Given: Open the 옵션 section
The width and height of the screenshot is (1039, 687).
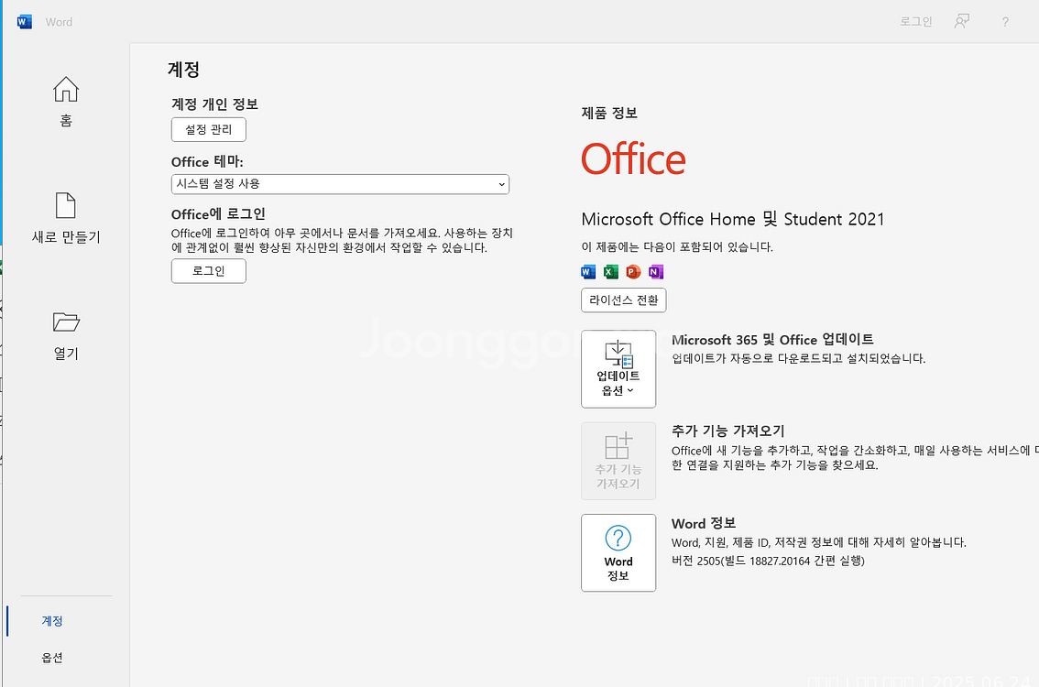Looking at the screenshot, I should click(x=52, y=657).
